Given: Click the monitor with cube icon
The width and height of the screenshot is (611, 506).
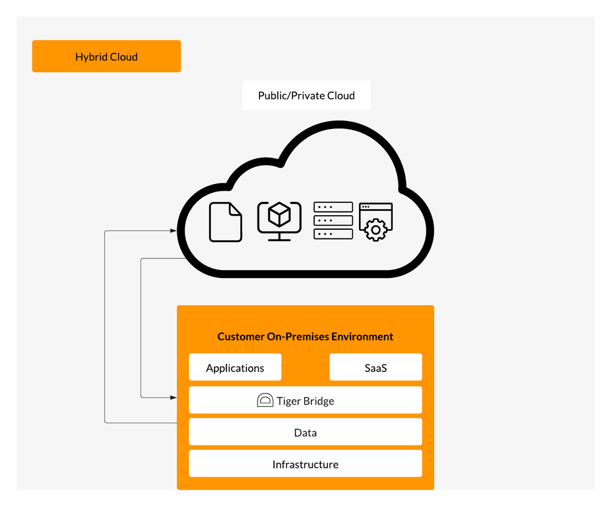Looking at the screenshot, I should [280, 221].
